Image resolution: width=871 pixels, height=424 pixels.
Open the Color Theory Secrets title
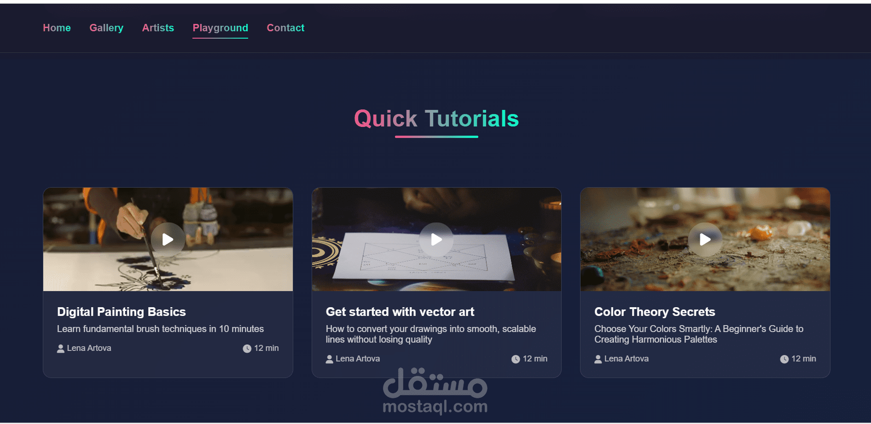pyautogui.click(x=655, y=312)
